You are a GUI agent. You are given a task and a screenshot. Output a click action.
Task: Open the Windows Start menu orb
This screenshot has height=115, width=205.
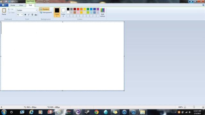point(4,112)
